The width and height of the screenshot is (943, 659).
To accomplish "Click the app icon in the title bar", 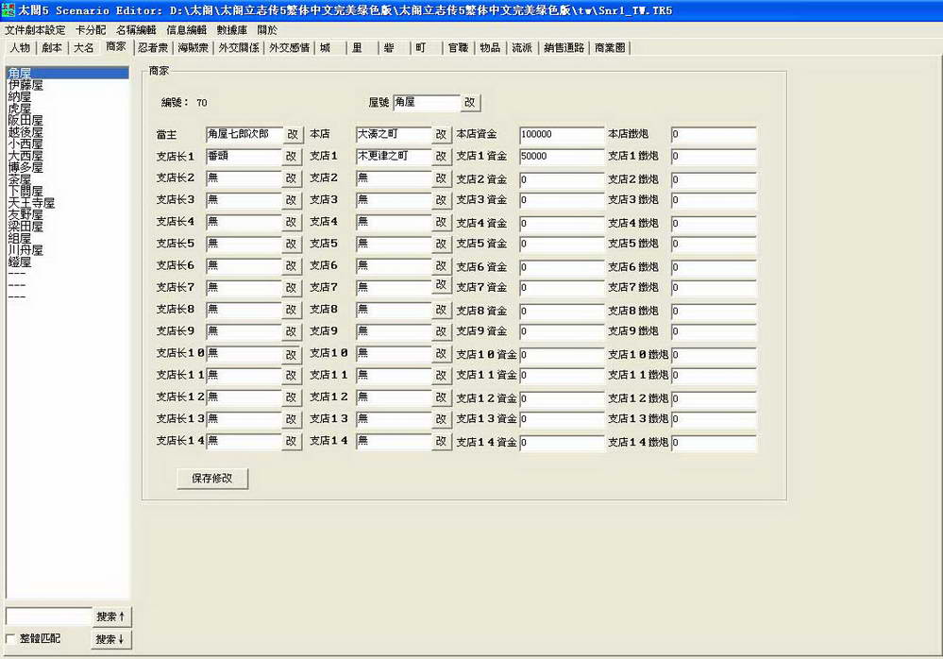I will point(8,9).
